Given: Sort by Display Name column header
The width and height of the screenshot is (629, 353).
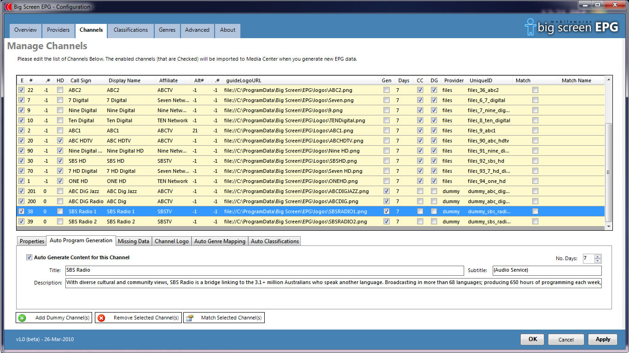Looking at the screenshot, I should pos(124,80).
